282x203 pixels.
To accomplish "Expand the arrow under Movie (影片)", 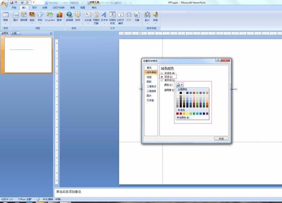I will click(x=147, y=23).
